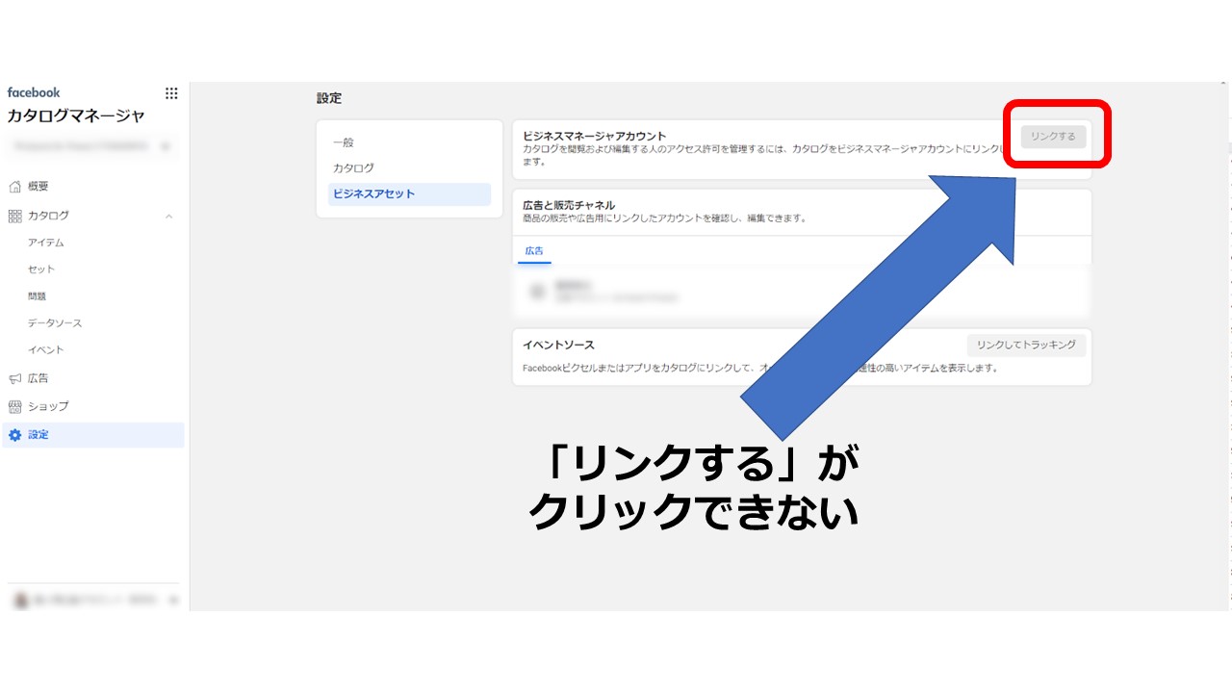Click the ショップ store icon
The width and height of the screenshot is (1232, 693).
(x=14, y=406)
